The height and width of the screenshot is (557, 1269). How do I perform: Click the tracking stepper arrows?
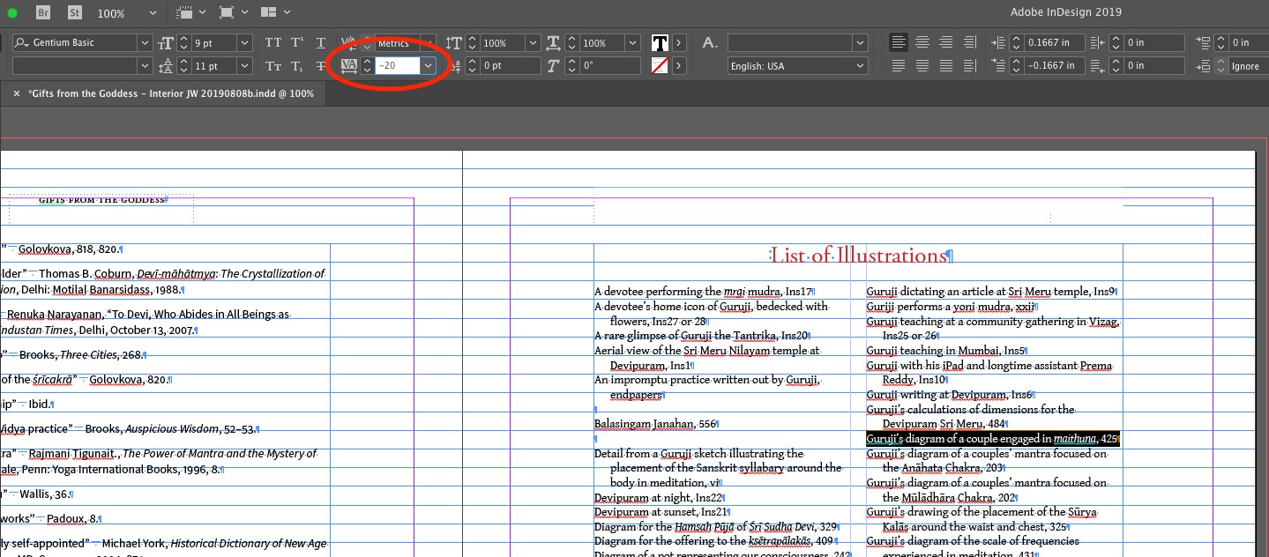coord(367,66)
